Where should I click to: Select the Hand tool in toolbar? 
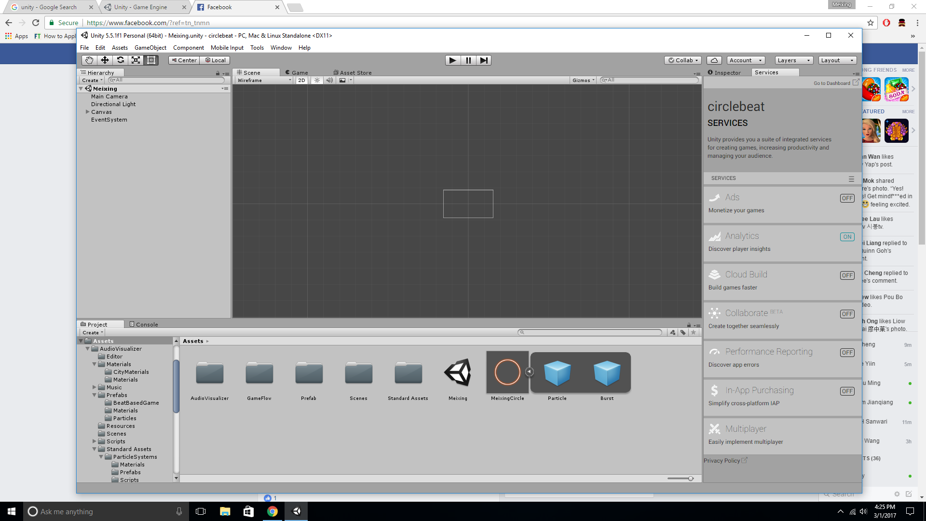[89, 60]
